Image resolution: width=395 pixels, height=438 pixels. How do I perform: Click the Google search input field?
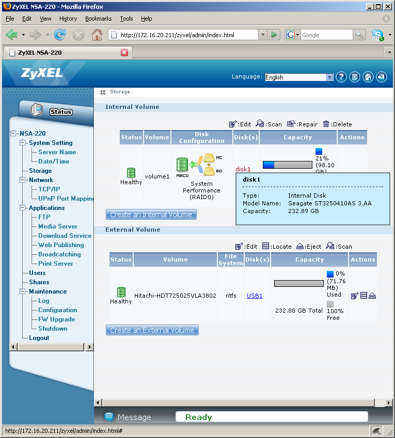(326, 35)
